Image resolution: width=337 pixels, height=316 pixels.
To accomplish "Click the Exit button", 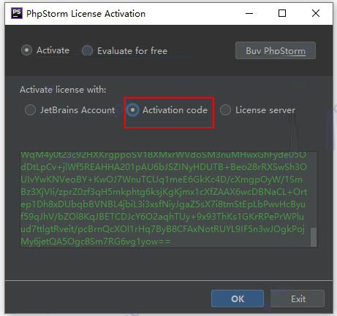I will pos(298,298).
